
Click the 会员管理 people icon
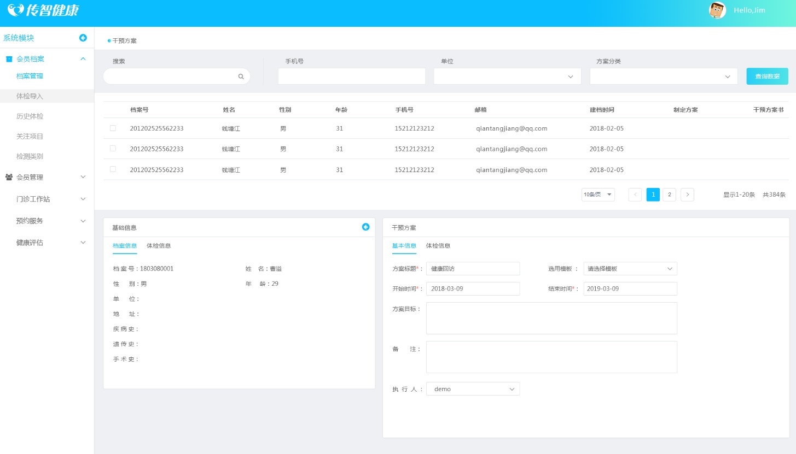[x=9, y=177]
